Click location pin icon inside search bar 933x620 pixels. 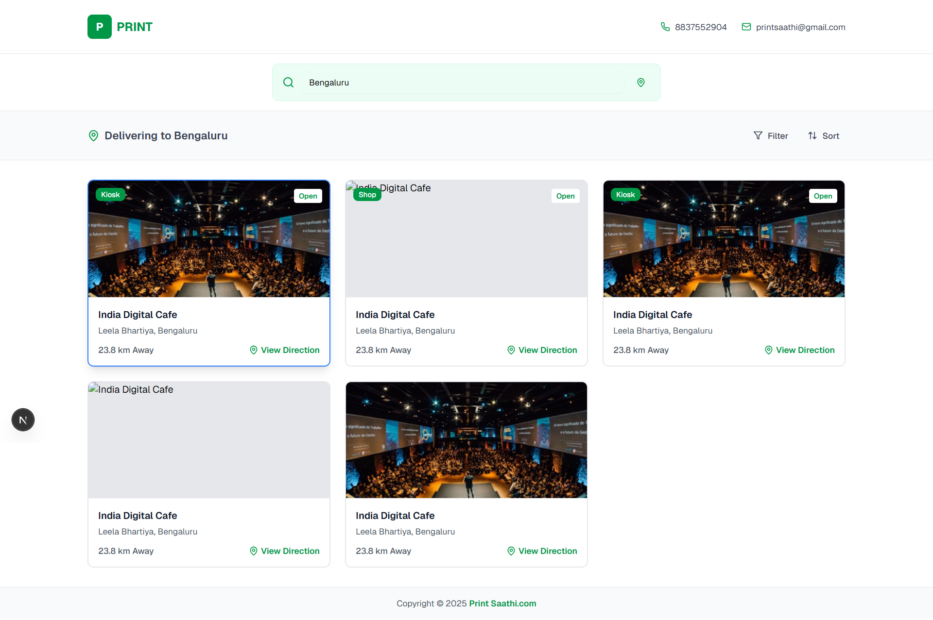(641, 83)
